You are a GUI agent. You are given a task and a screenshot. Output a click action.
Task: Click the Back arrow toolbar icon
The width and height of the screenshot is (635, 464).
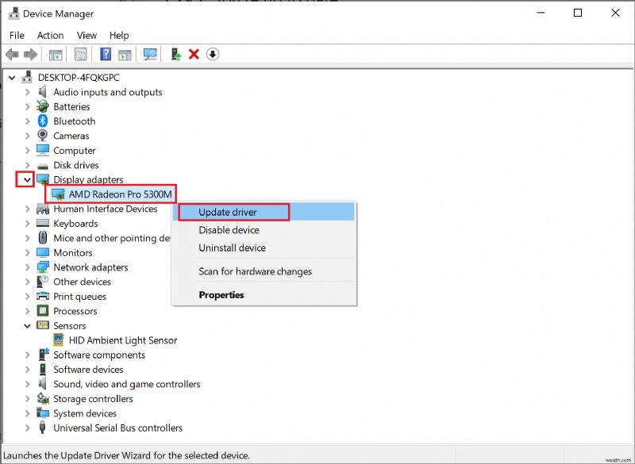coord(12,54)
